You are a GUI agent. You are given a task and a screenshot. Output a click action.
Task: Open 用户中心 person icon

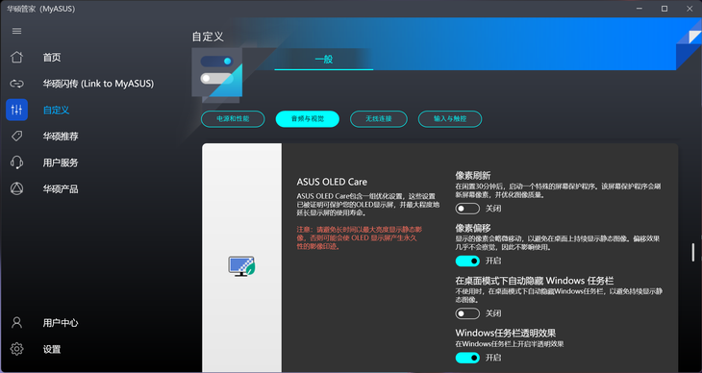(x=16, y=323)
